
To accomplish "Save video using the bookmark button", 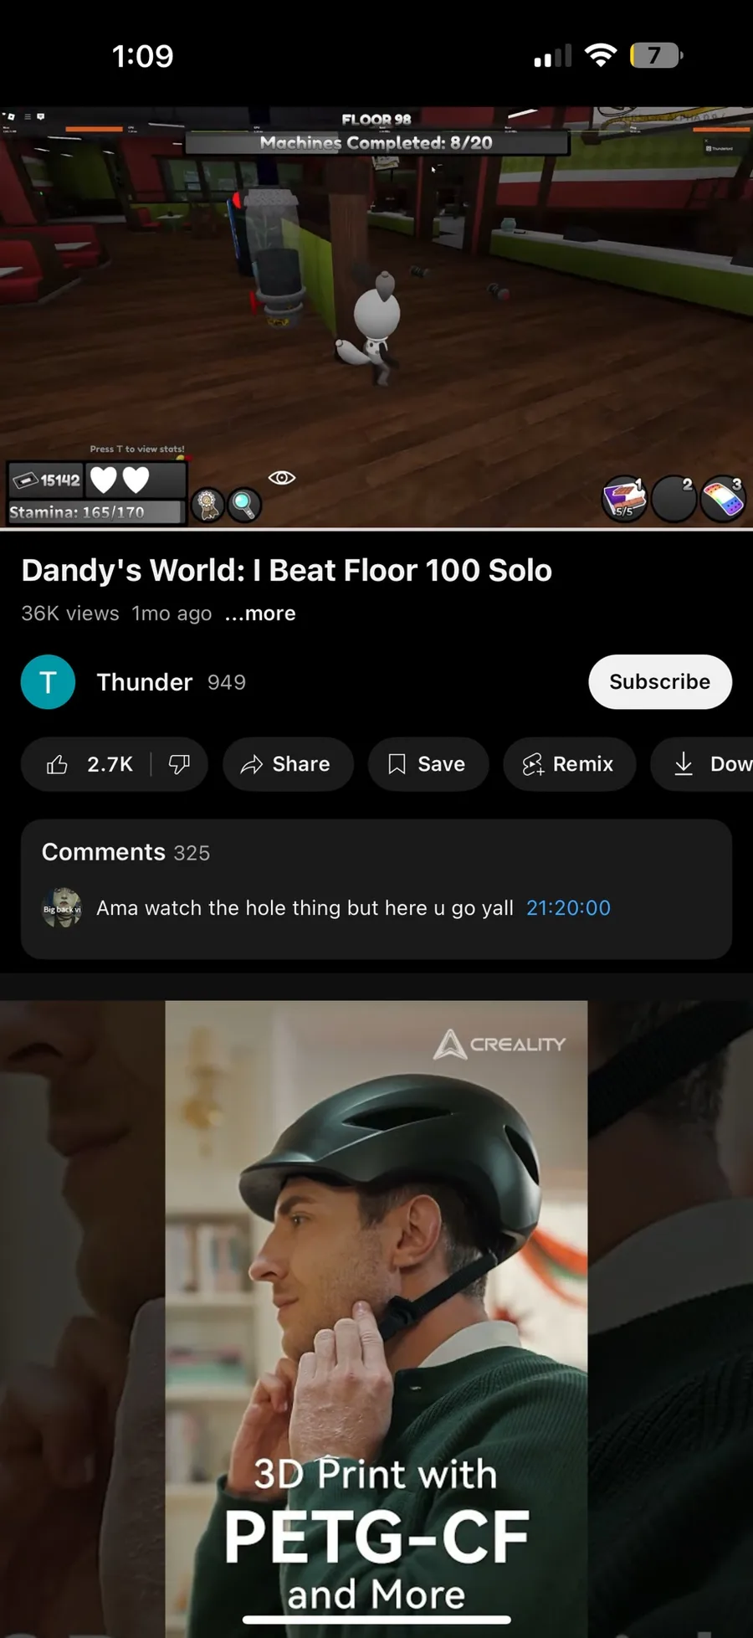I will tap(428, 764).
